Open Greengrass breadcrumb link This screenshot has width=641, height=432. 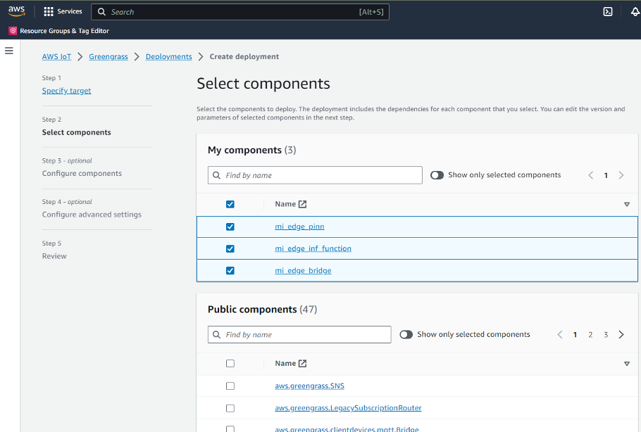108,57
